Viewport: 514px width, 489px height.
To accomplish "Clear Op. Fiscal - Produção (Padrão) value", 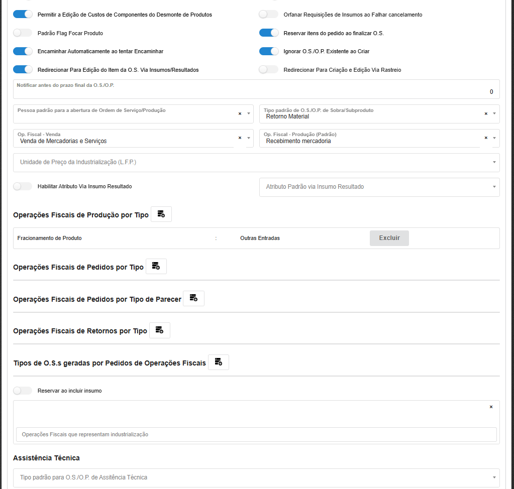I will 486,138.
